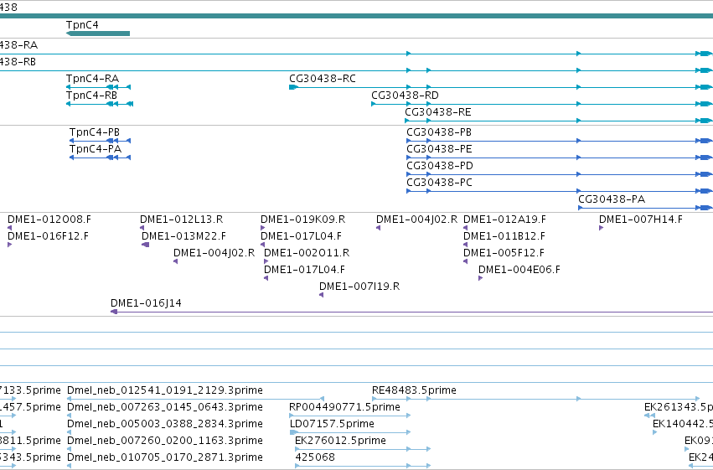
Task: Click the DME1-002O11.R clone label
Action: 307,253
